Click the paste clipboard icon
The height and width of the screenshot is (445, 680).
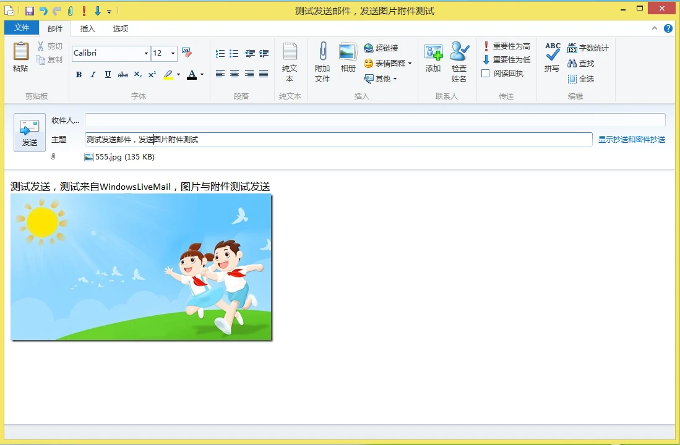pyautogui.click(x=20, y=52)
